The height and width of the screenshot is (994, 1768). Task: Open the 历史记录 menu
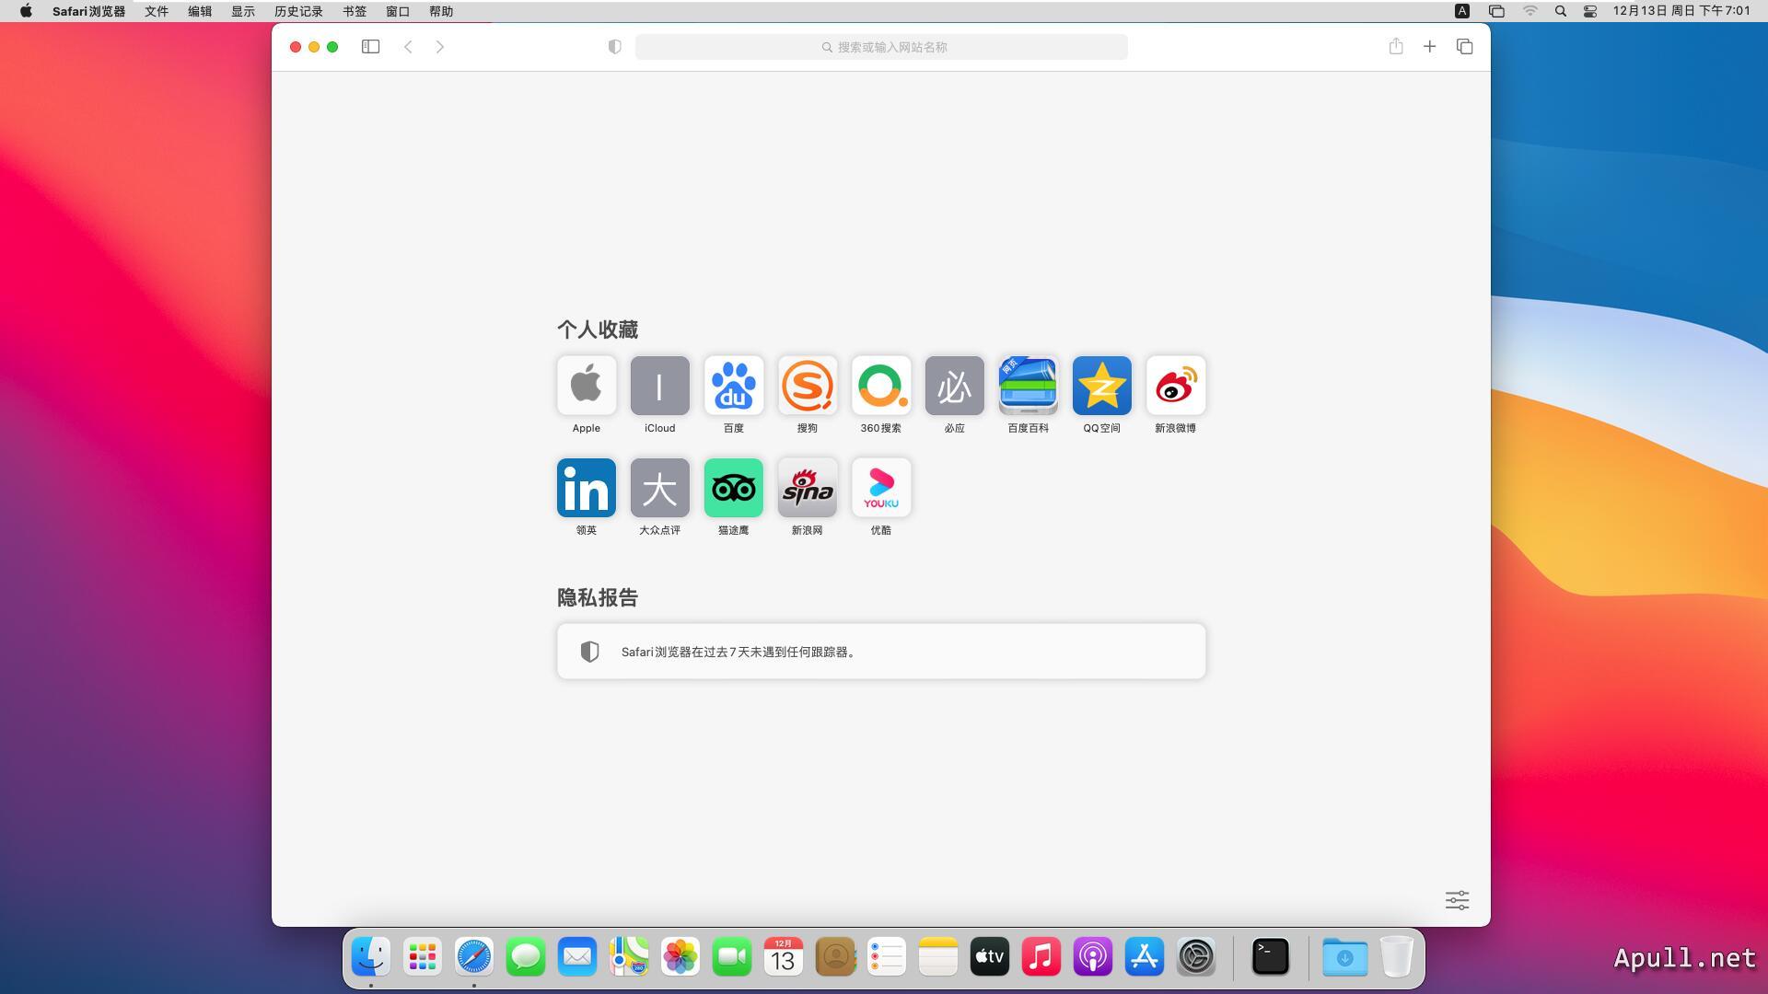[298, 11]
